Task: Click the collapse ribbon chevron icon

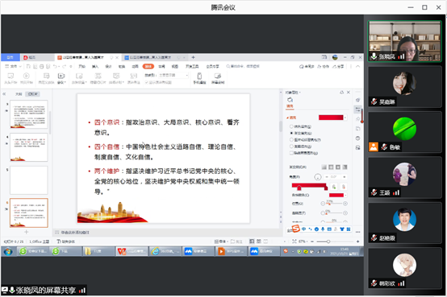Action: point(357,66)
